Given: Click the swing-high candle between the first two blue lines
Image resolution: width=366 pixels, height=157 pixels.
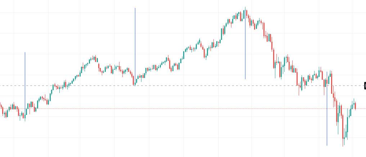Looking at the screenshot, I should tap(95, 58).
